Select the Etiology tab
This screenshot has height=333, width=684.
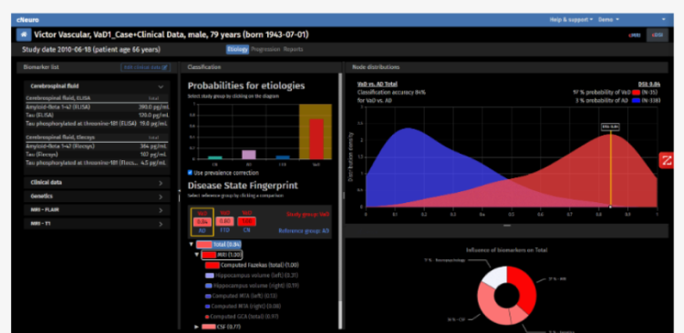click(x=237, y=50)
